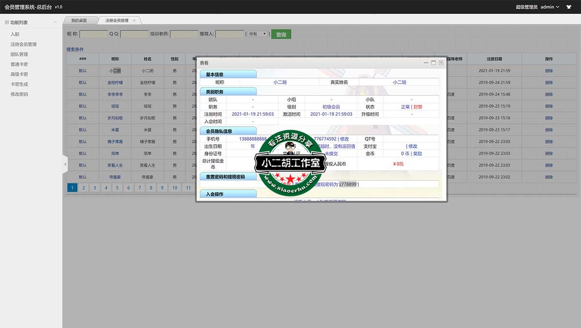Viewport: 581px width, 328px height.
Task: Open the 所有 filter dropdown
Action: [x=257, y=34]
